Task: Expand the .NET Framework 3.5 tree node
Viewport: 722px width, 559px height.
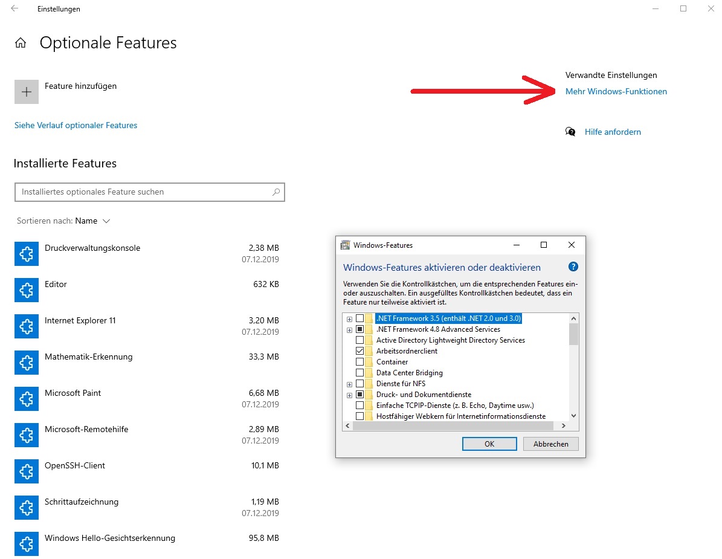Action: pyautogui.click(x=349, y=319)
